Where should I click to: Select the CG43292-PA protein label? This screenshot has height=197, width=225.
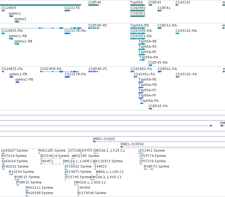tap(186, 74)
